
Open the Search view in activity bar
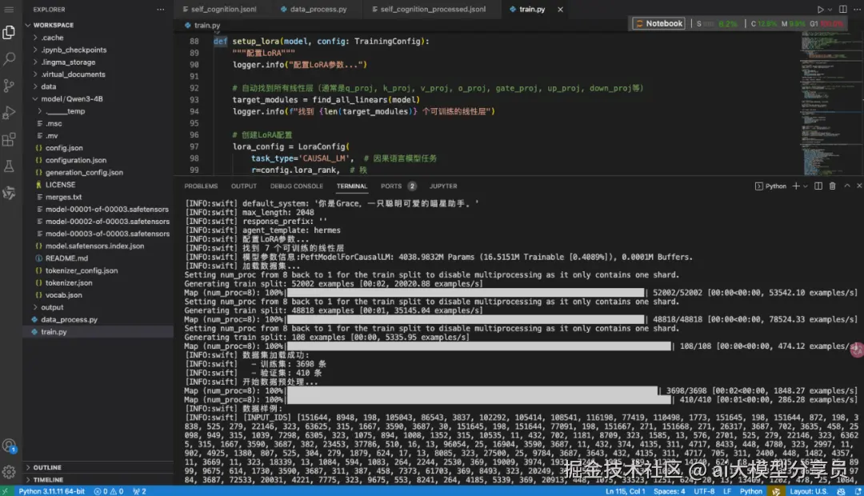point(9,59)
